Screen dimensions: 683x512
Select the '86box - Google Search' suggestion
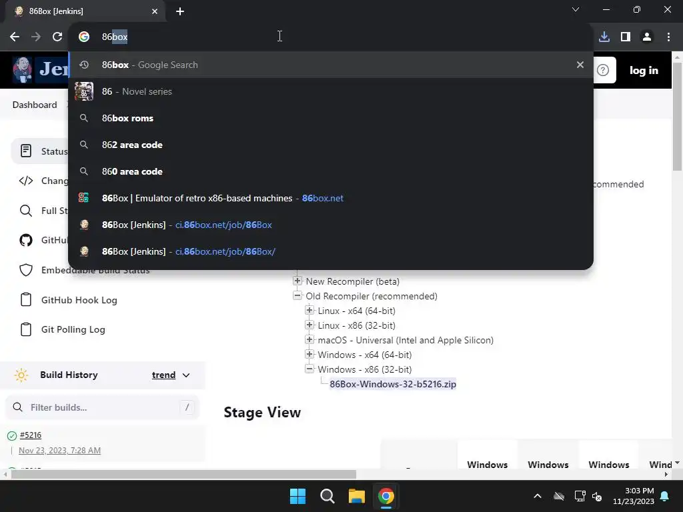pos(331,65)
